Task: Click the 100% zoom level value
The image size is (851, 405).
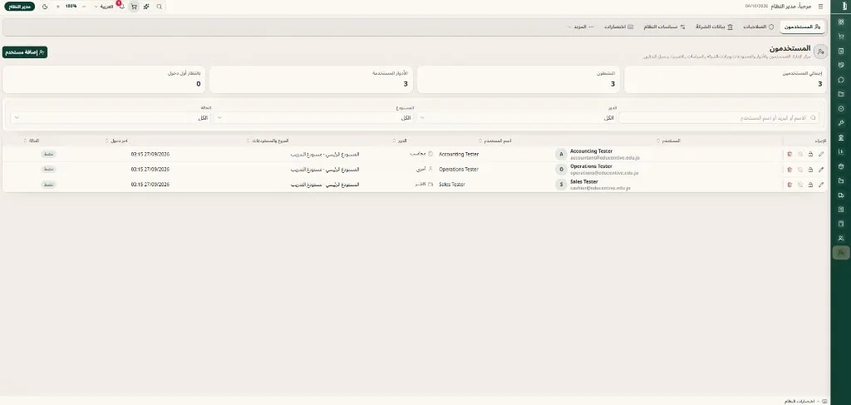Action: click(x=71, y=7)
